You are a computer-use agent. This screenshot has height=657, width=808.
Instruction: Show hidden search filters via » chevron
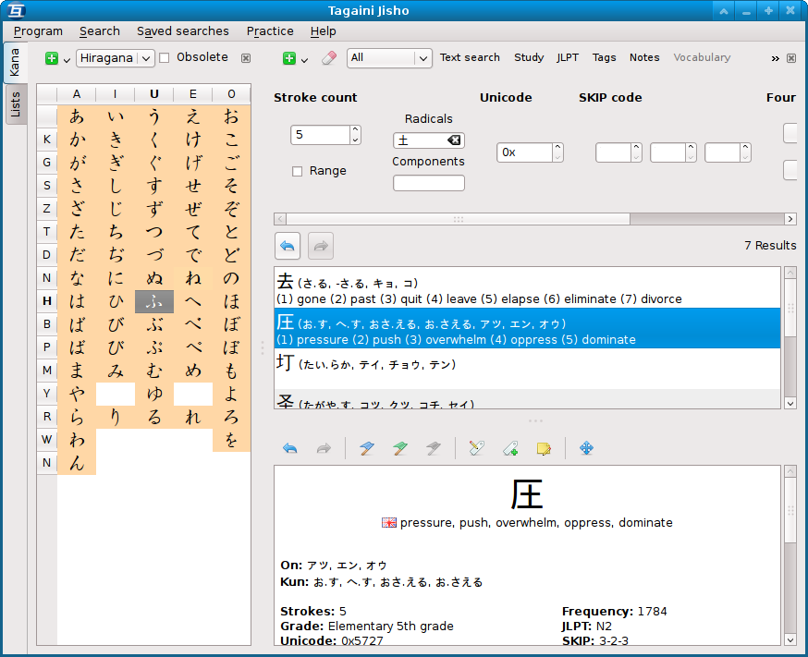coord(775,59)
